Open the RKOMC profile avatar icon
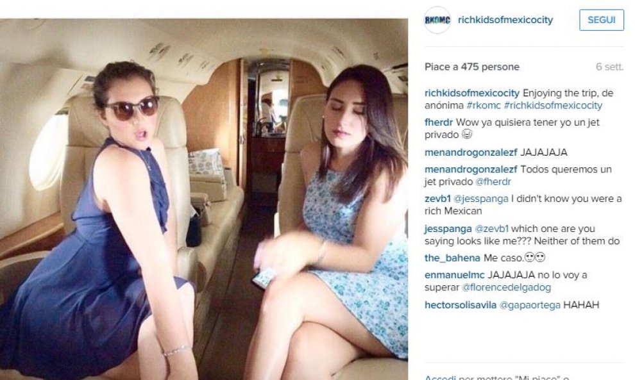The image size is (635, 380). (x=437, y=20)
